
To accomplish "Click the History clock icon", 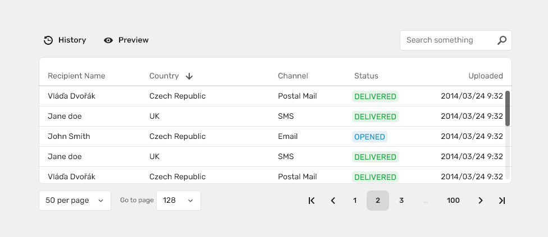I will 48,40.
